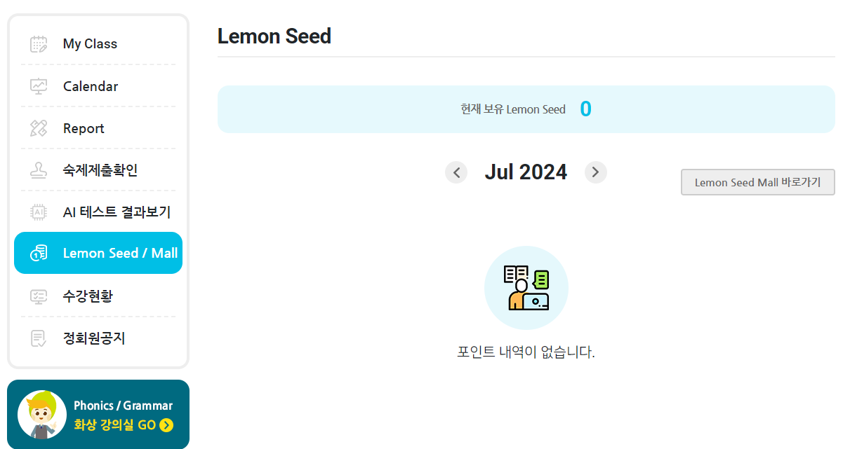Advance to the month after Jul 2024

(595, 172)
